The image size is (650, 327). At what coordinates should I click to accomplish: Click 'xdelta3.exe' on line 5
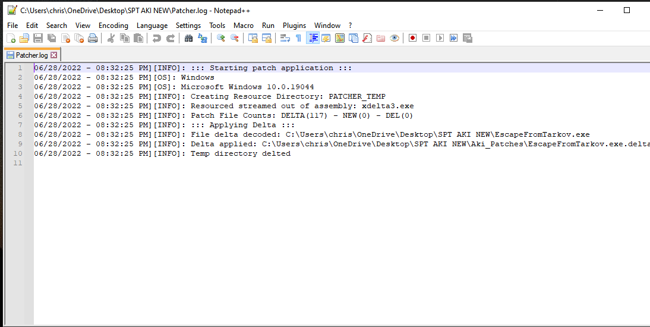pos(387,106)
